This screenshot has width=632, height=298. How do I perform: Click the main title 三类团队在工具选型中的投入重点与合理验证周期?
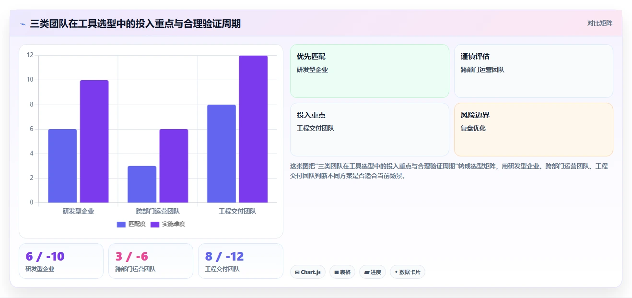coord(135,24)
